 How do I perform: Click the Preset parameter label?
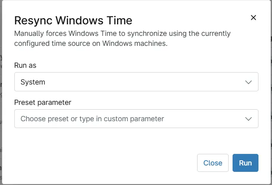click(43, 102)
